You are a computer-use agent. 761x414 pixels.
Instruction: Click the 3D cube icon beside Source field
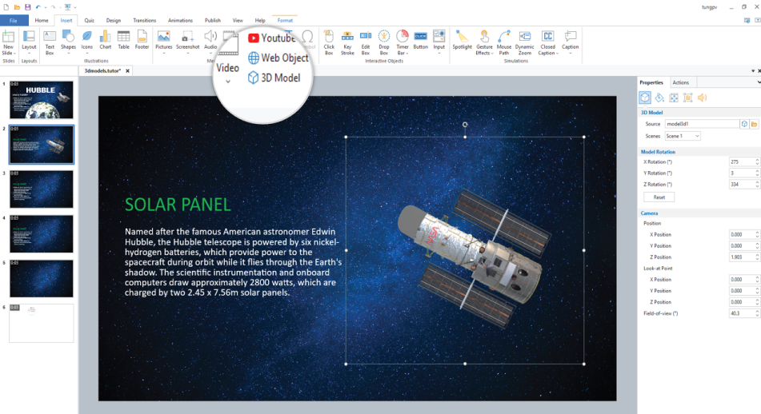pyautogui.click(x=744, y=124)
